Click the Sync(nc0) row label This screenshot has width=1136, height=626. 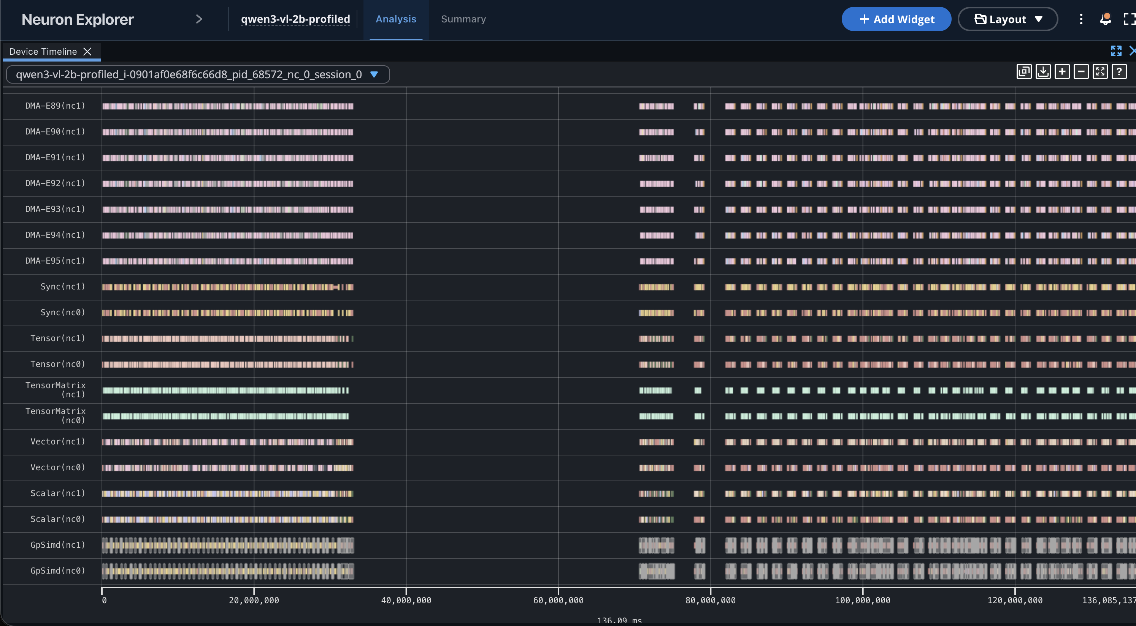[63, 312]
